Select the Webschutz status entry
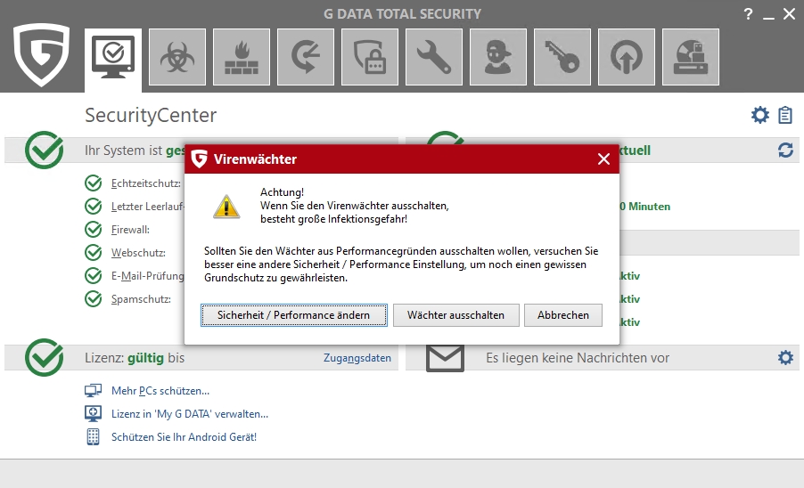This screenshot has height=488, width=804. (138, 252)
